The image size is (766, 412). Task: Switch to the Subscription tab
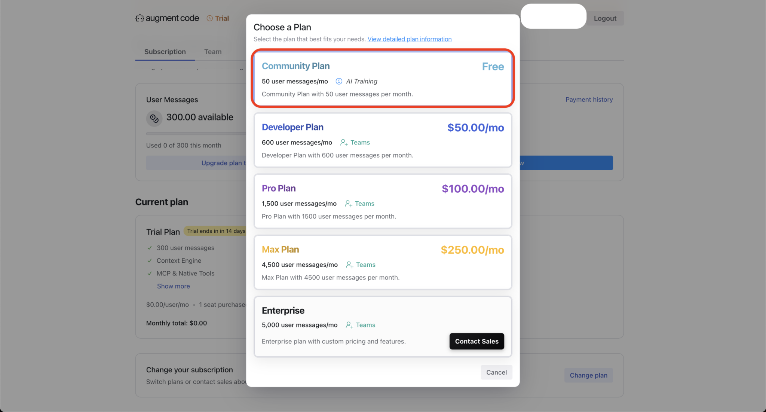[165, 52]
